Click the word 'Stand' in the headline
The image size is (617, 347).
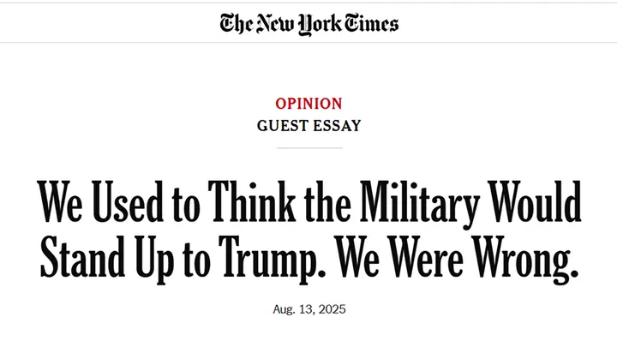point(82,255)
